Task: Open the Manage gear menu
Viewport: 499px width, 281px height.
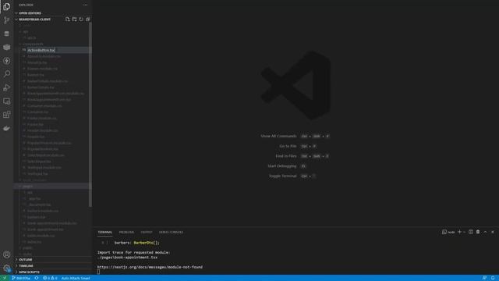Action: click(6, 269)
